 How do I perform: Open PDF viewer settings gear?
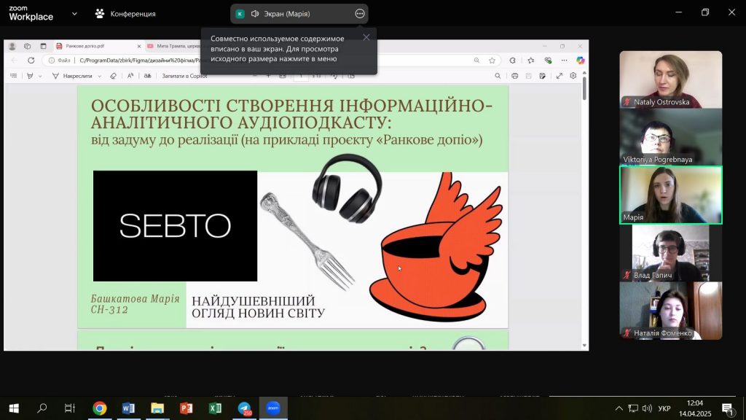pos(573,76)
